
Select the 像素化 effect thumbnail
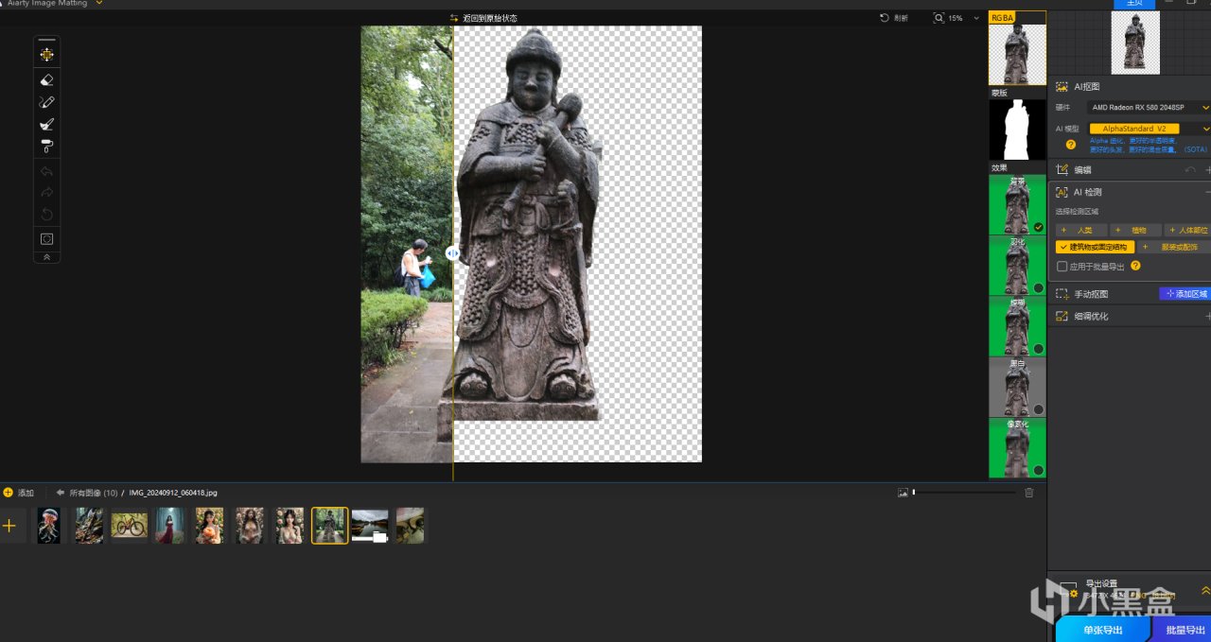(1017, 448)
